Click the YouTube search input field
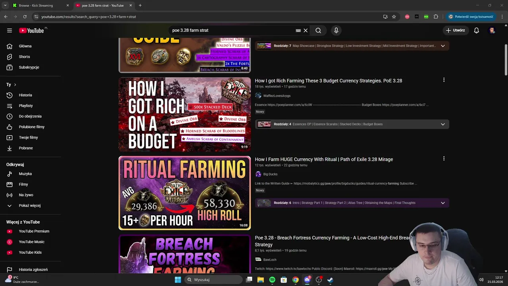Viewport: 508px width, 286px height. pyautogui.click(x=232, y=30)
